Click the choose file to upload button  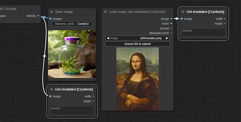click(137, 44)
